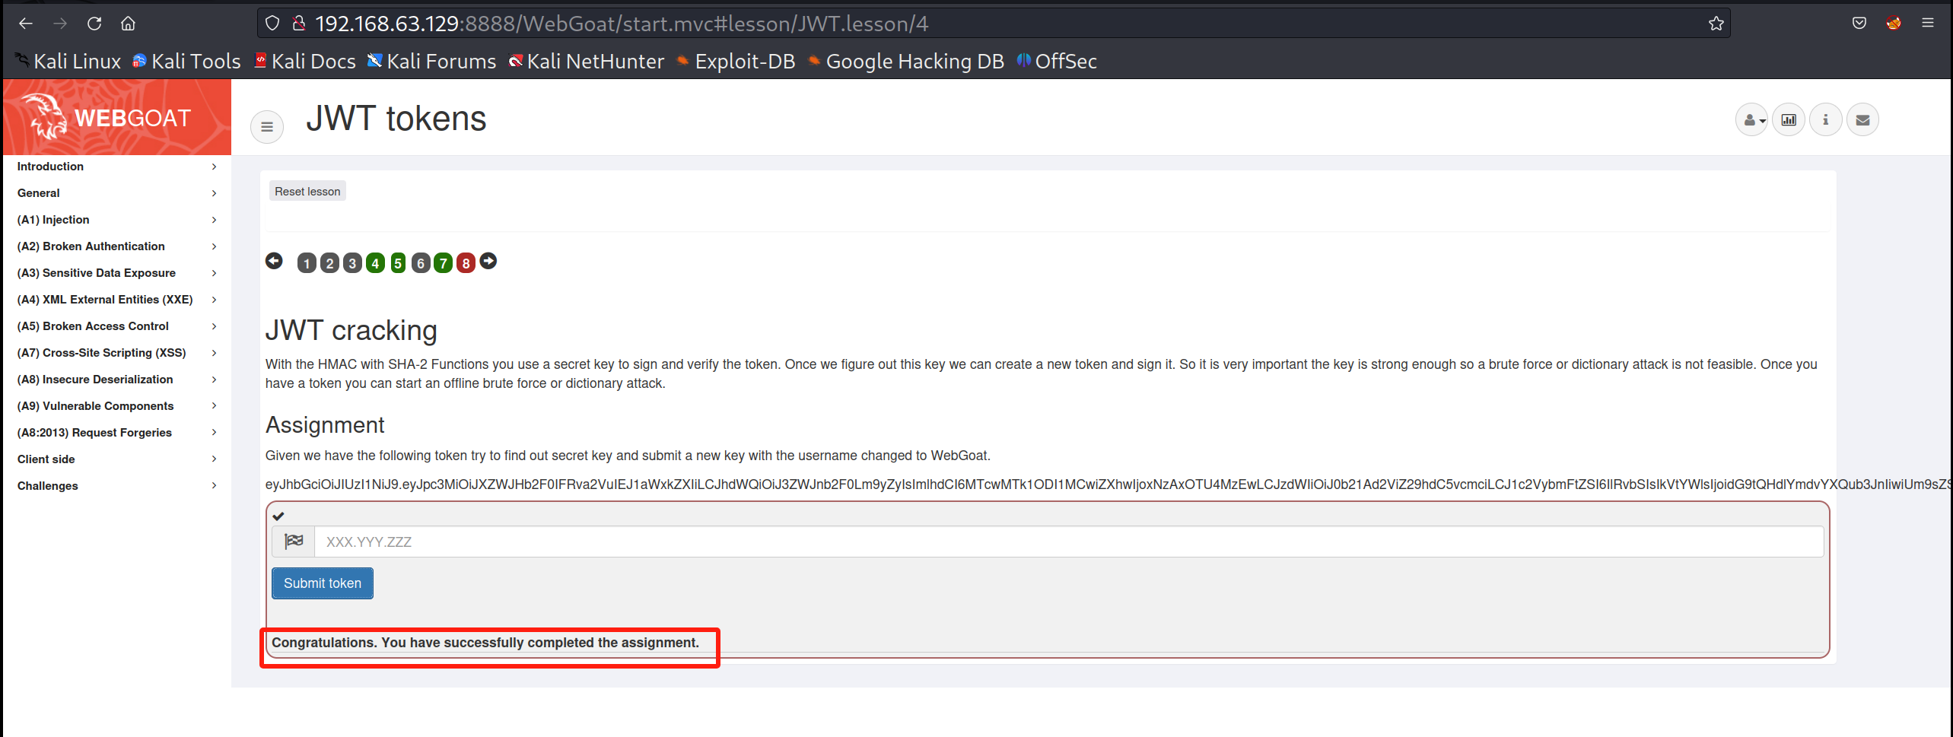The height and width of the screenshot is (737, 1953).
Task: Expand (A7) Cross-Site Scripting menu
Action: tap(116, 353)
